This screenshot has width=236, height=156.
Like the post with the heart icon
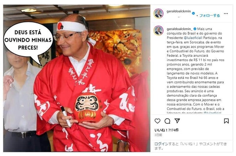[x=157, y=121]
